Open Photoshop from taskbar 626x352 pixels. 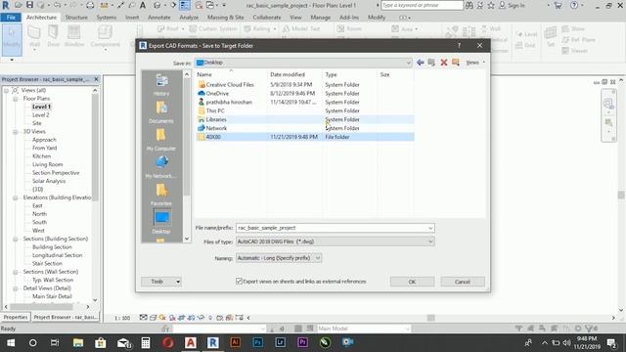[257, 343]
